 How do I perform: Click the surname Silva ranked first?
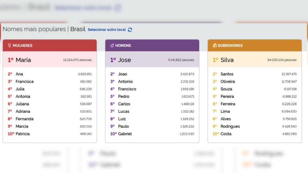[x=228, y=60]
